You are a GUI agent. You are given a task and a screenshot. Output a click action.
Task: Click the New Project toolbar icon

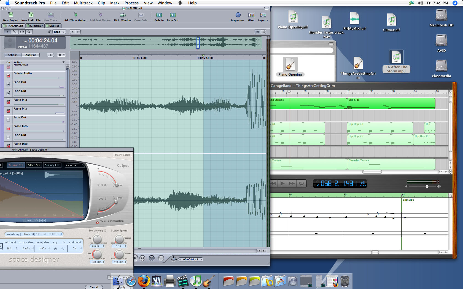pos(10,15)
